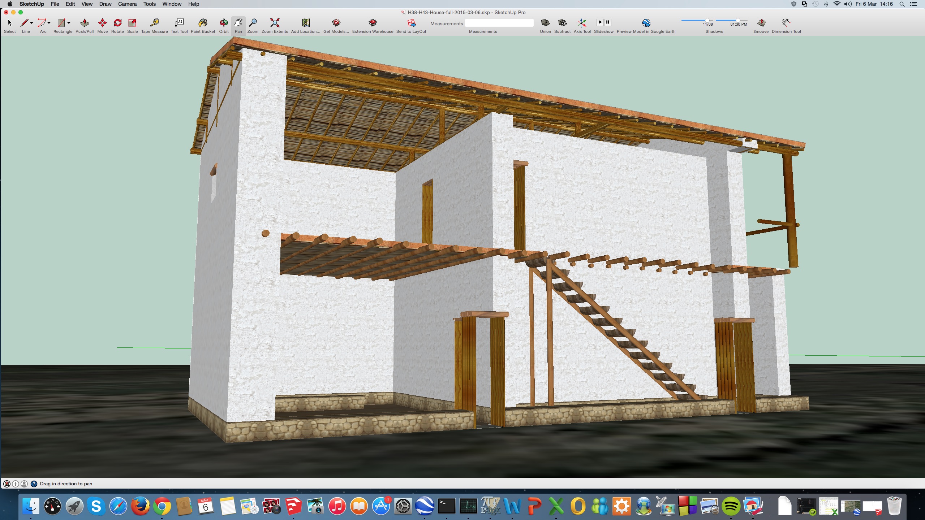
Task: Click the shadow date slider handle
Action: pyautogui.click(x=707, y=21)
